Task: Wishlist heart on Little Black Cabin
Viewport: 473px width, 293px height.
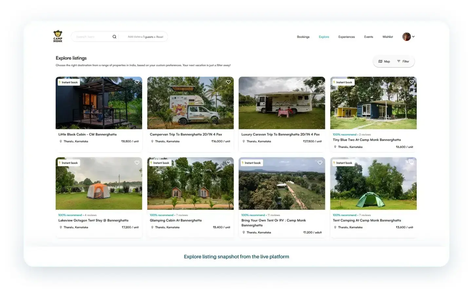Action: (x=137, y=82)
